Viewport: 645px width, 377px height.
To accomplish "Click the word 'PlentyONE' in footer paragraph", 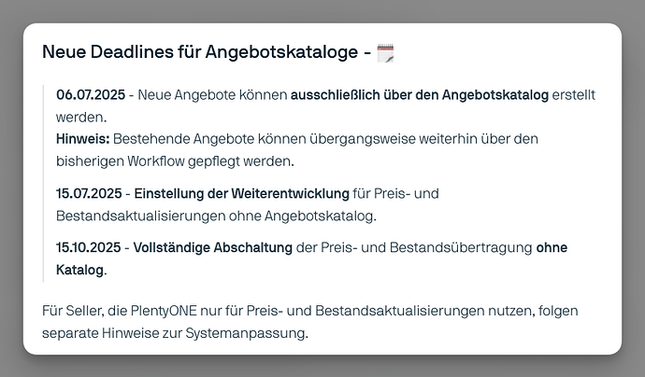I will pos(164,311).
